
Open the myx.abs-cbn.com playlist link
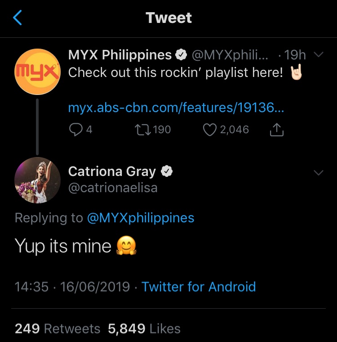[x=176, y=108]
